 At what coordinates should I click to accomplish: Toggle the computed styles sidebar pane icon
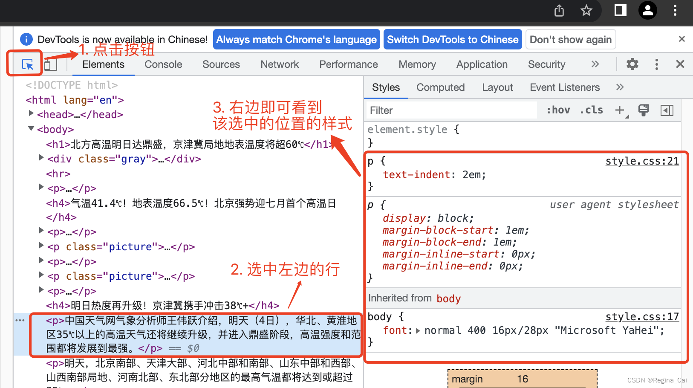(667, 110)
